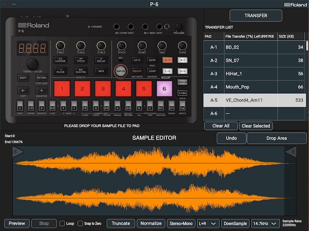The width and height of the screenshot is (309, 231).
Task: Click the record button above QUANTIZE
Action: (x=41, y=91)
